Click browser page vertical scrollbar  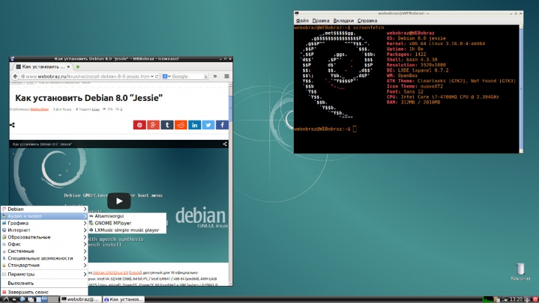230,184
